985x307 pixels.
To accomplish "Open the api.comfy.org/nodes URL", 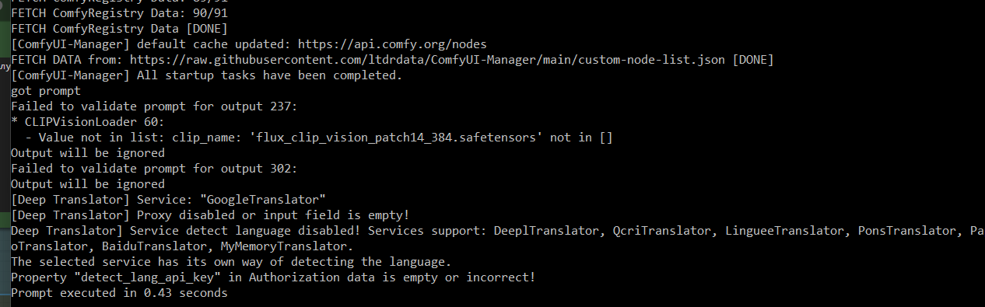I will point(393,44).
